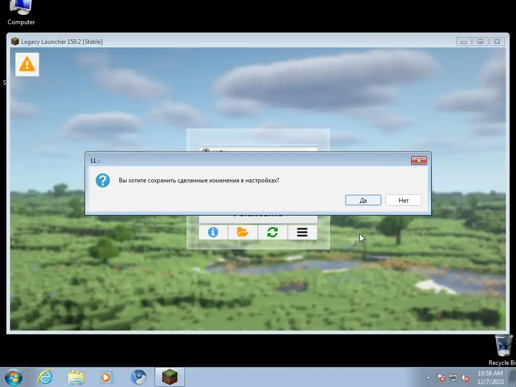This screenshot has height=387, width=516.
Task: Show hidden tray icons arrow
Action: (x=428, y=377)
